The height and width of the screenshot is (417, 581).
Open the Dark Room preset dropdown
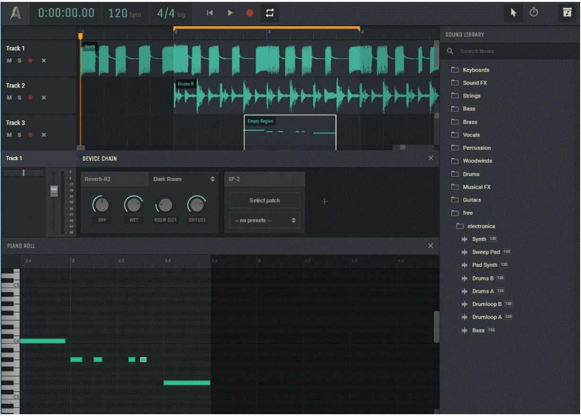(184, 179)
